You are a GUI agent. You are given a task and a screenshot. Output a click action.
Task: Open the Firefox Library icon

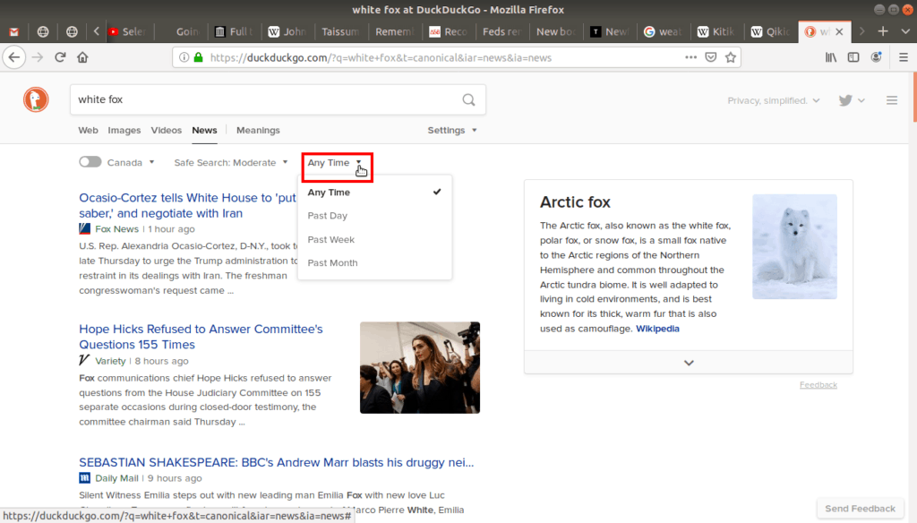(x=830, y=57)
